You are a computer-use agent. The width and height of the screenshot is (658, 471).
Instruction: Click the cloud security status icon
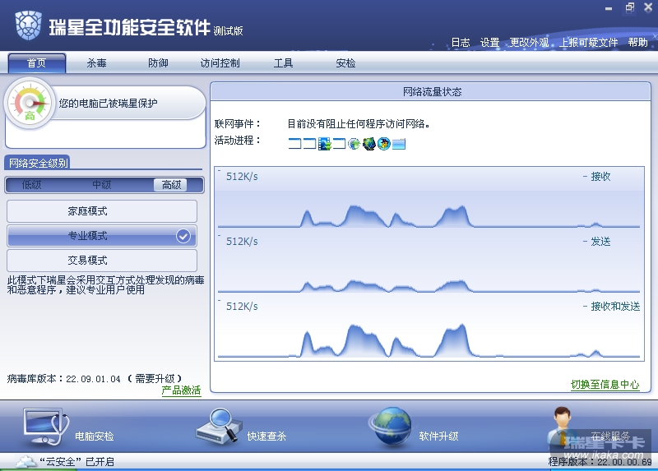pos(26,461)
